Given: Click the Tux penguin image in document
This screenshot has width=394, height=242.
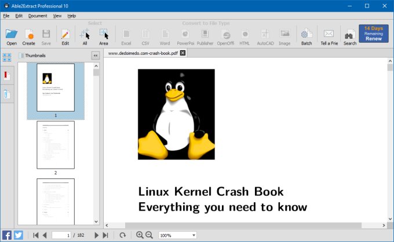Looking at the screenshot, I should point(176,114).
